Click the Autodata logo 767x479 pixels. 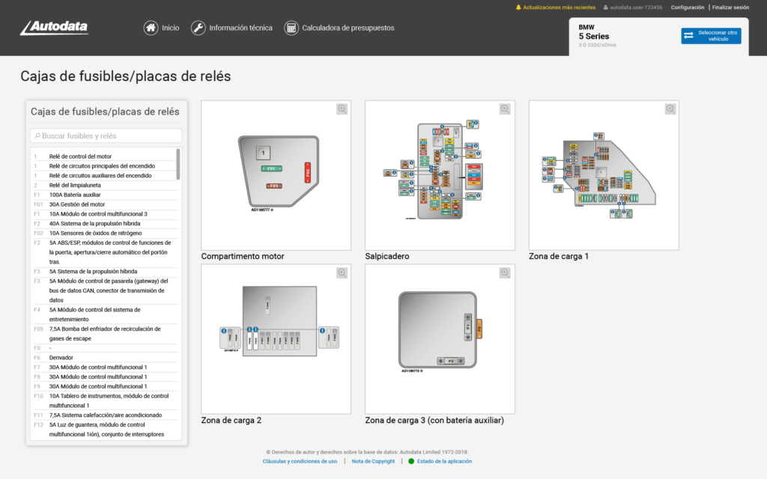54,28
